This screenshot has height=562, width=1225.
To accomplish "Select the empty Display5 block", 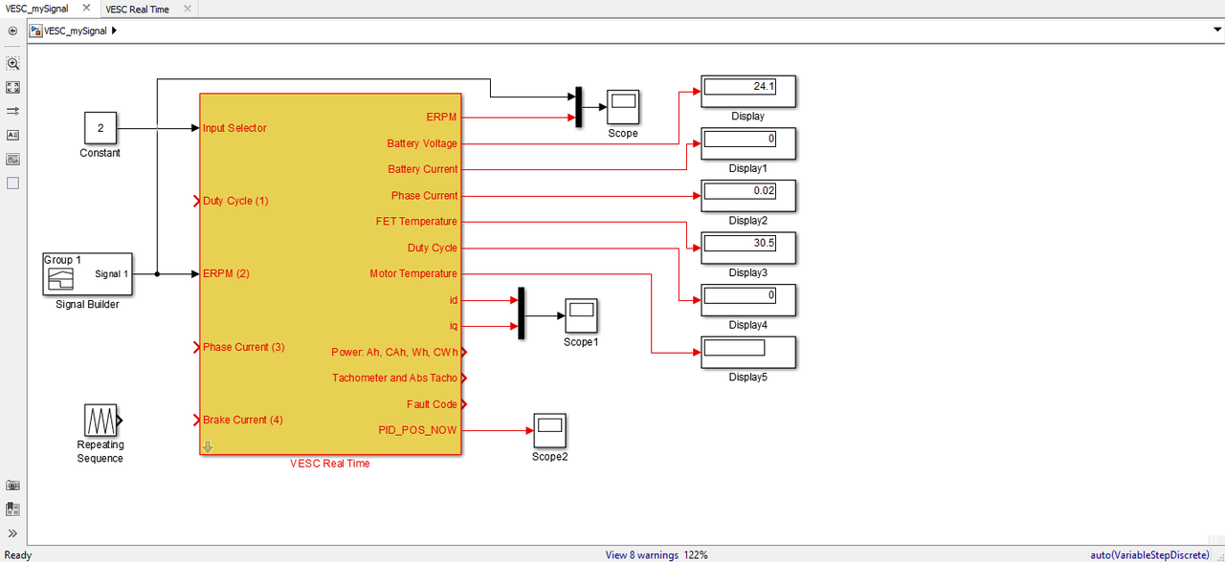I will click(749, 353).
